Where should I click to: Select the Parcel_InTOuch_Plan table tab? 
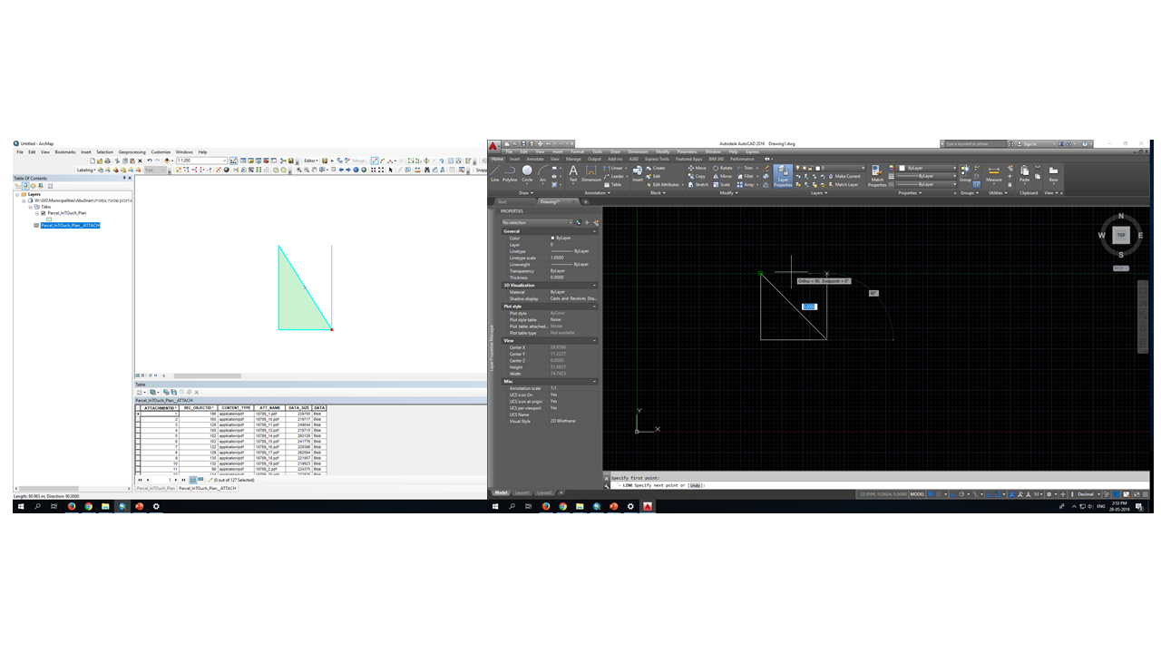click(154, 488)
